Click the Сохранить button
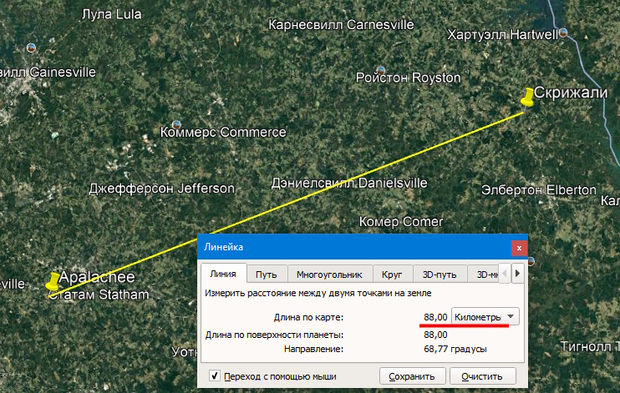The width and height of the screenshot is (620, 393). pos(412,376)
